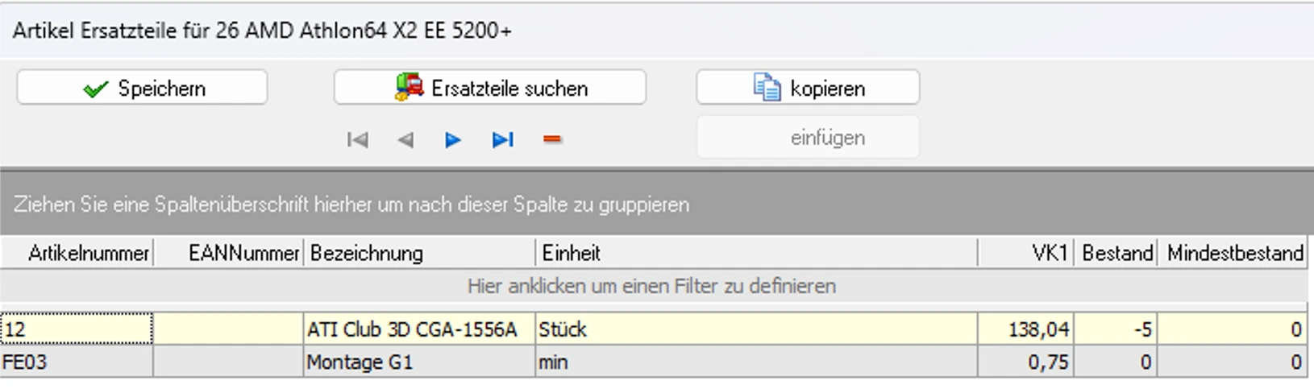Sort by EANNummer column header
Image resolution: width=1314 pixels, height=389 pixels.
(x=229, y=254)
